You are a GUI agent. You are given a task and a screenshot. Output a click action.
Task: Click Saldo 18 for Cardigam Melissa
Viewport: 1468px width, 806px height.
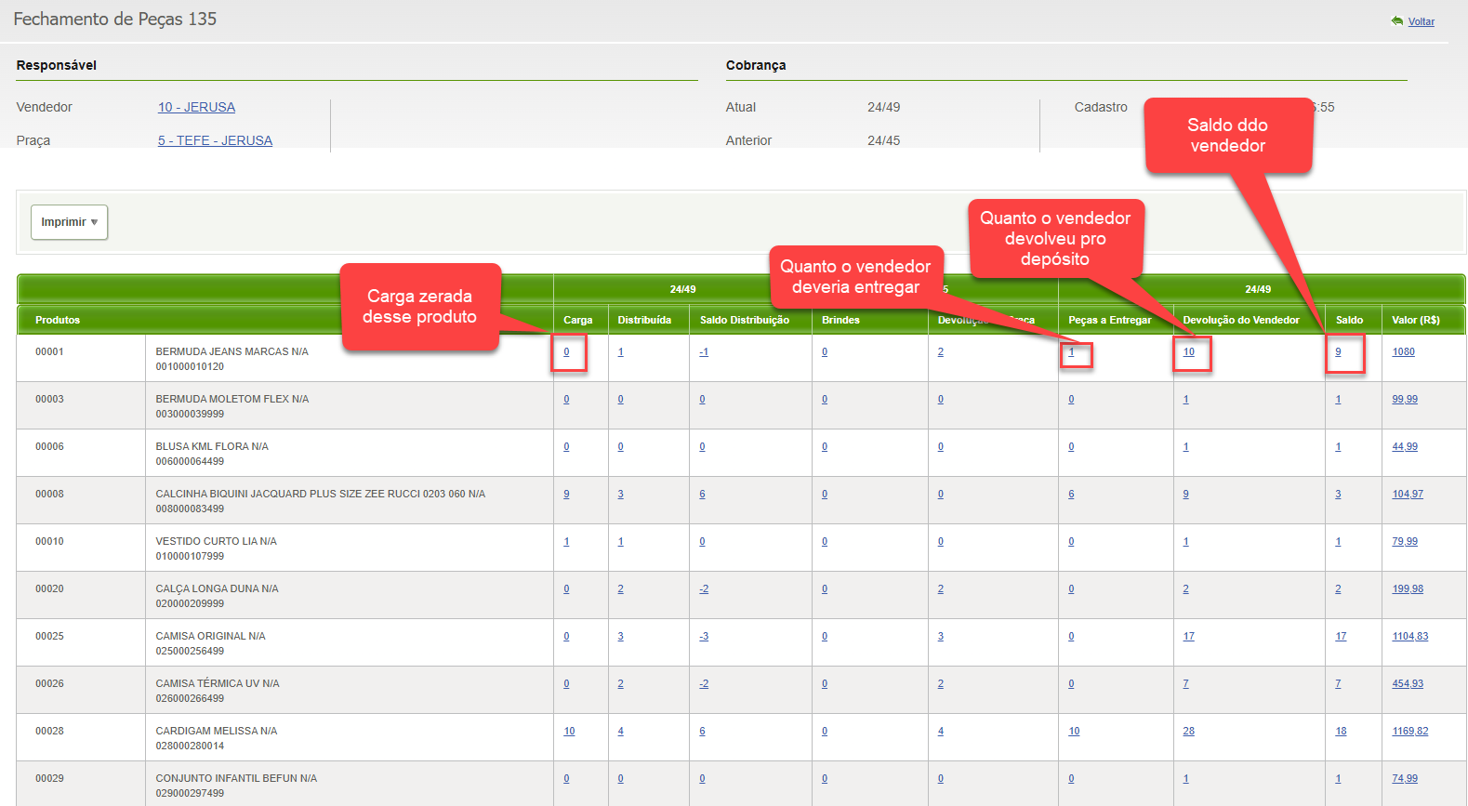pyautogui.click(x=1341, y=731)
